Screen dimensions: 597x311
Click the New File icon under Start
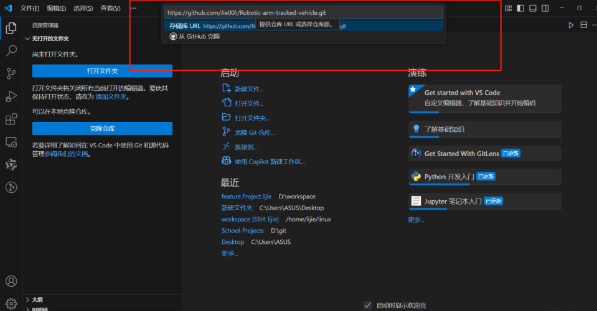[226, 88]
